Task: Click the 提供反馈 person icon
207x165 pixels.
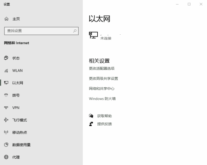Action: click(x=91, y=124)
